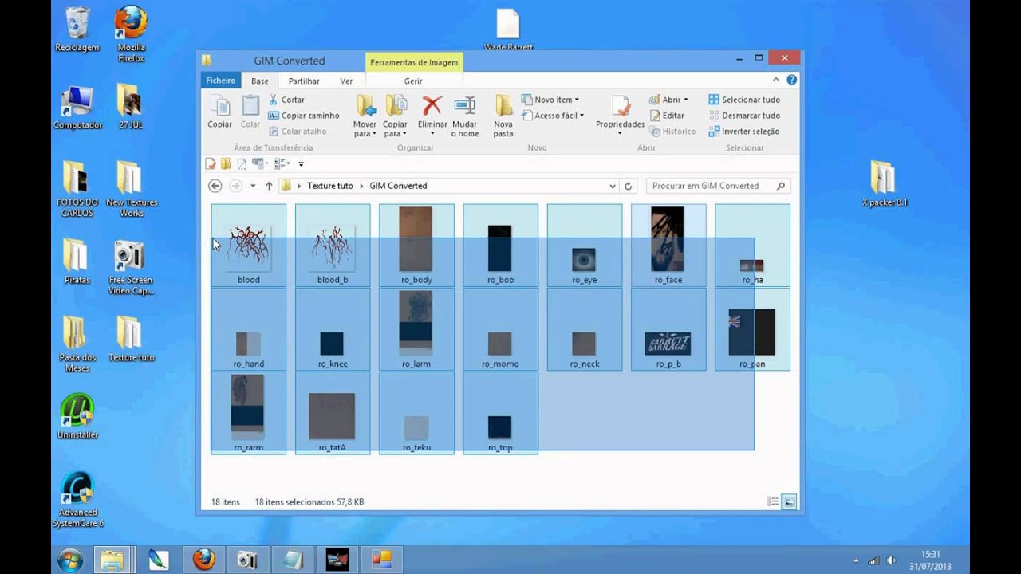This screenshot has height=574, width=1021.
Task: Open the recent locations arrow
Action: point(253,186)
